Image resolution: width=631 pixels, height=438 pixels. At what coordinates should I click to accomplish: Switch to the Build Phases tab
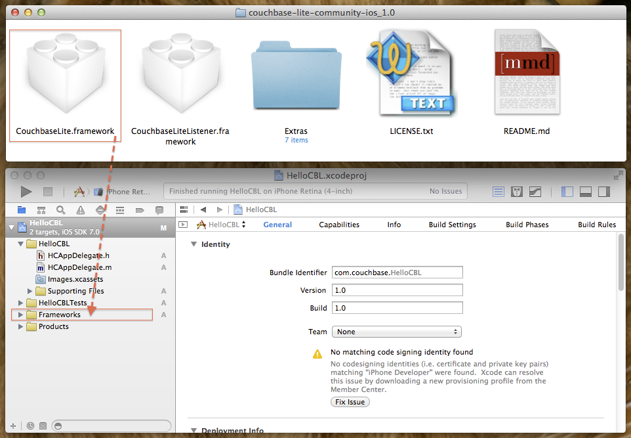(x=527, y=225)
